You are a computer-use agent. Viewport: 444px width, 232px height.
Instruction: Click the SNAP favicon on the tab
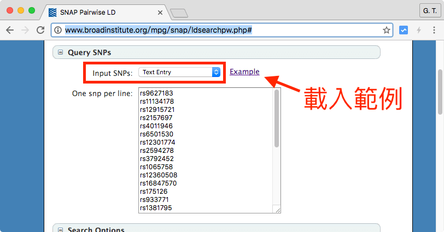tap(52, 13)
